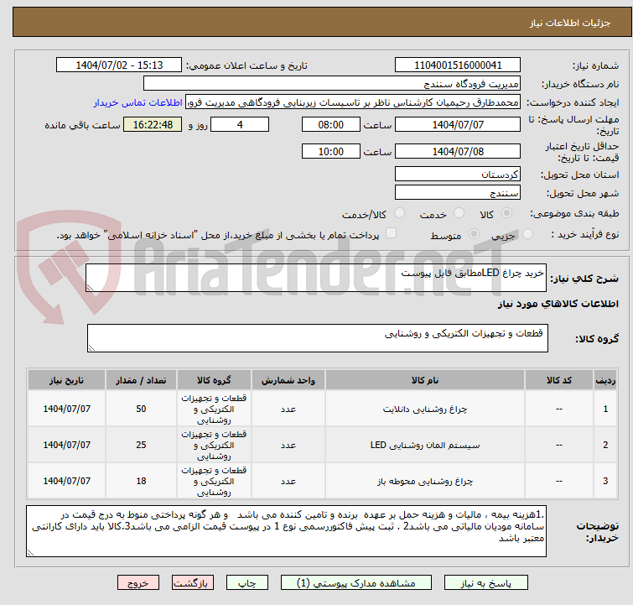Open اطلاعات تماس خریدار contact link
Viewport: 633px width, 605px height.
pos(138,102)
